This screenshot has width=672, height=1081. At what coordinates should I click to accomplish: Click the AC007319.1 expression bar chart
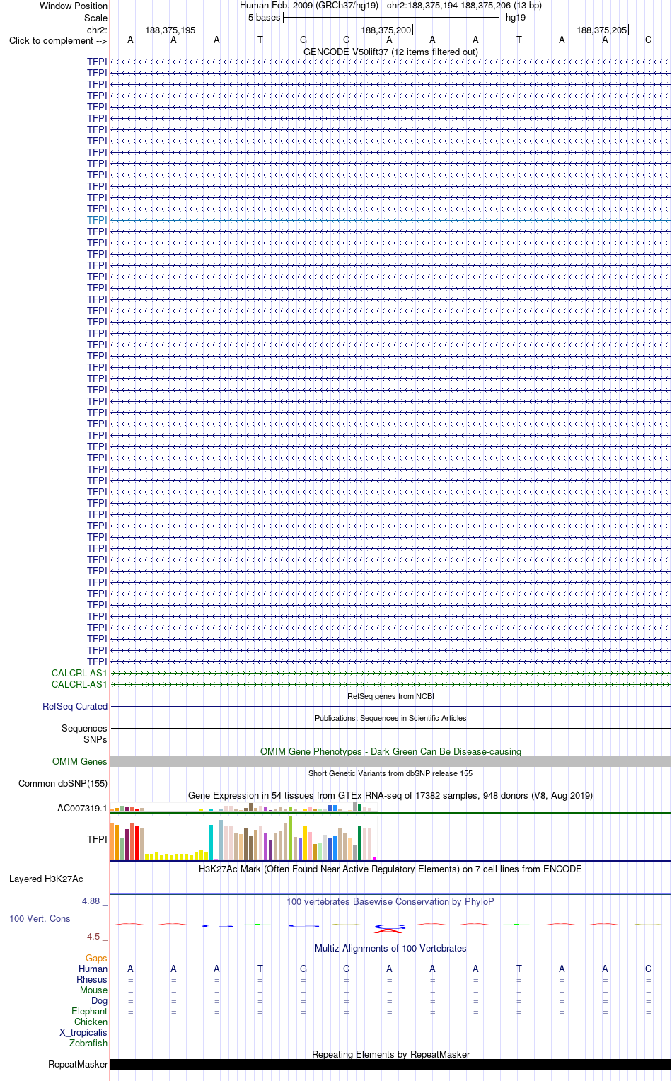point(244,807)
